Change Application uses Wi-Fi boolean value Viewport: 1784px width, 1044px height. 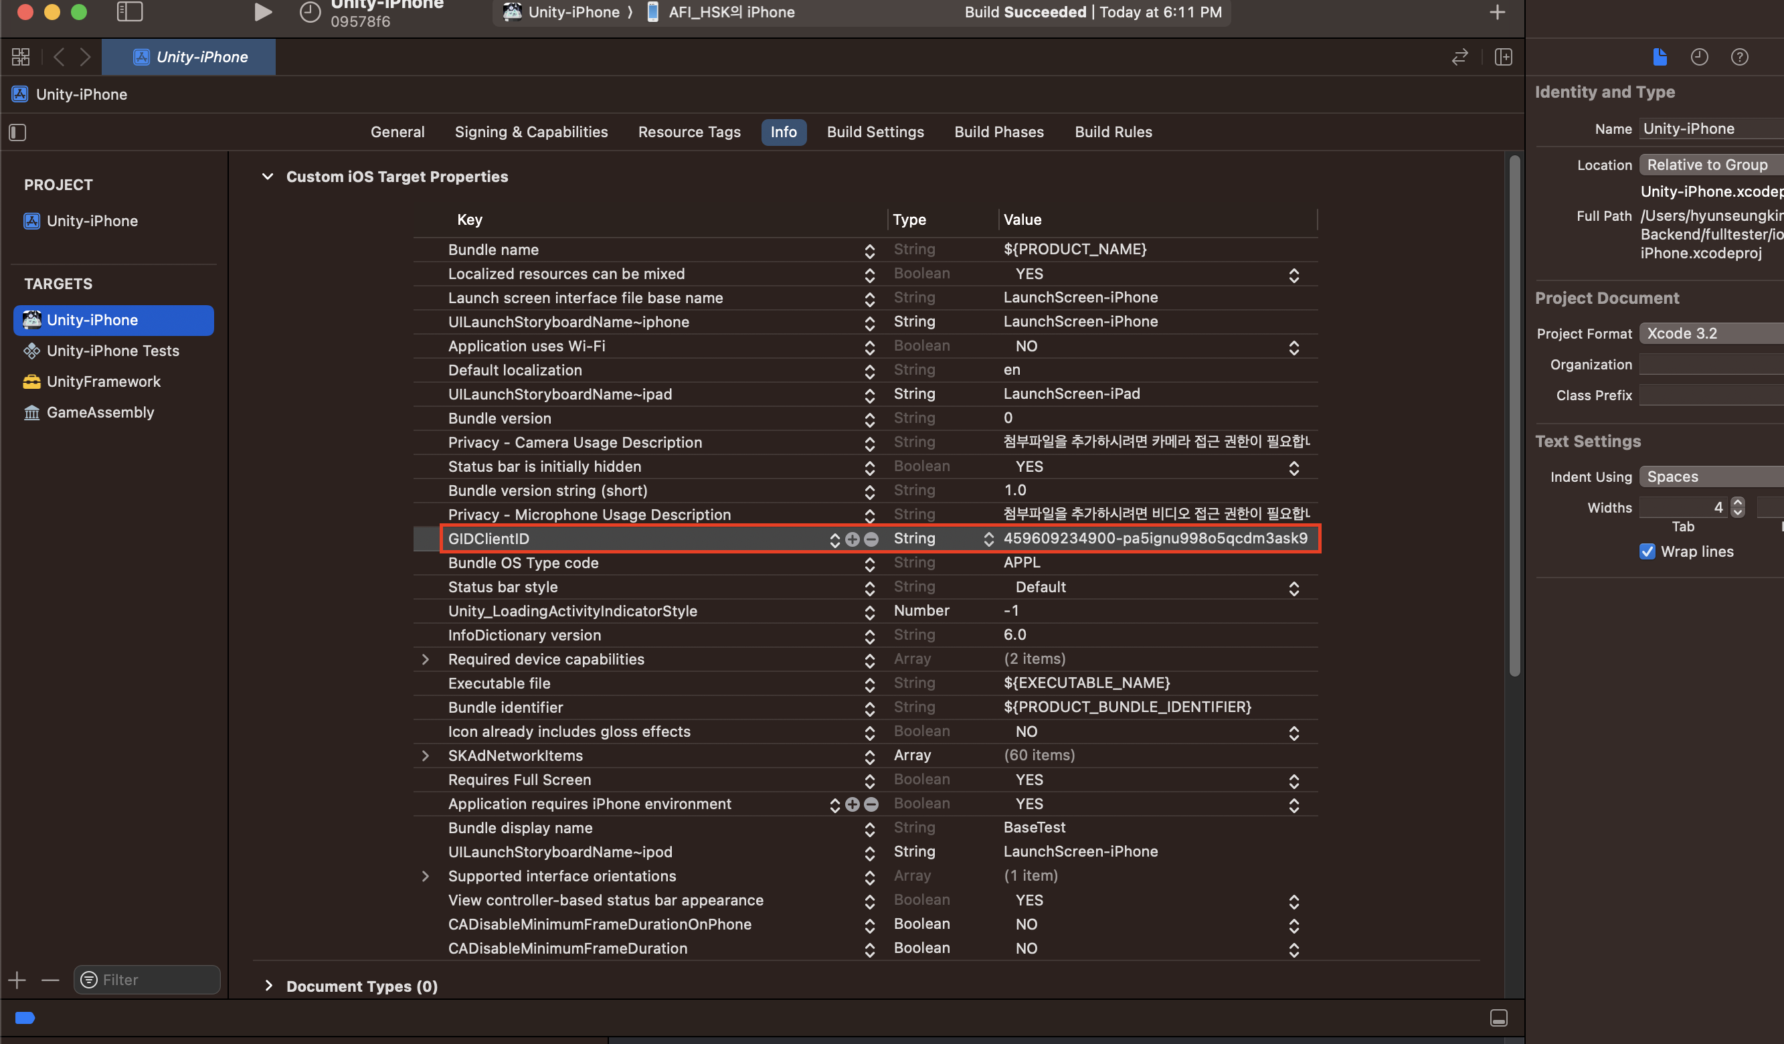(x=1294, y=347)
